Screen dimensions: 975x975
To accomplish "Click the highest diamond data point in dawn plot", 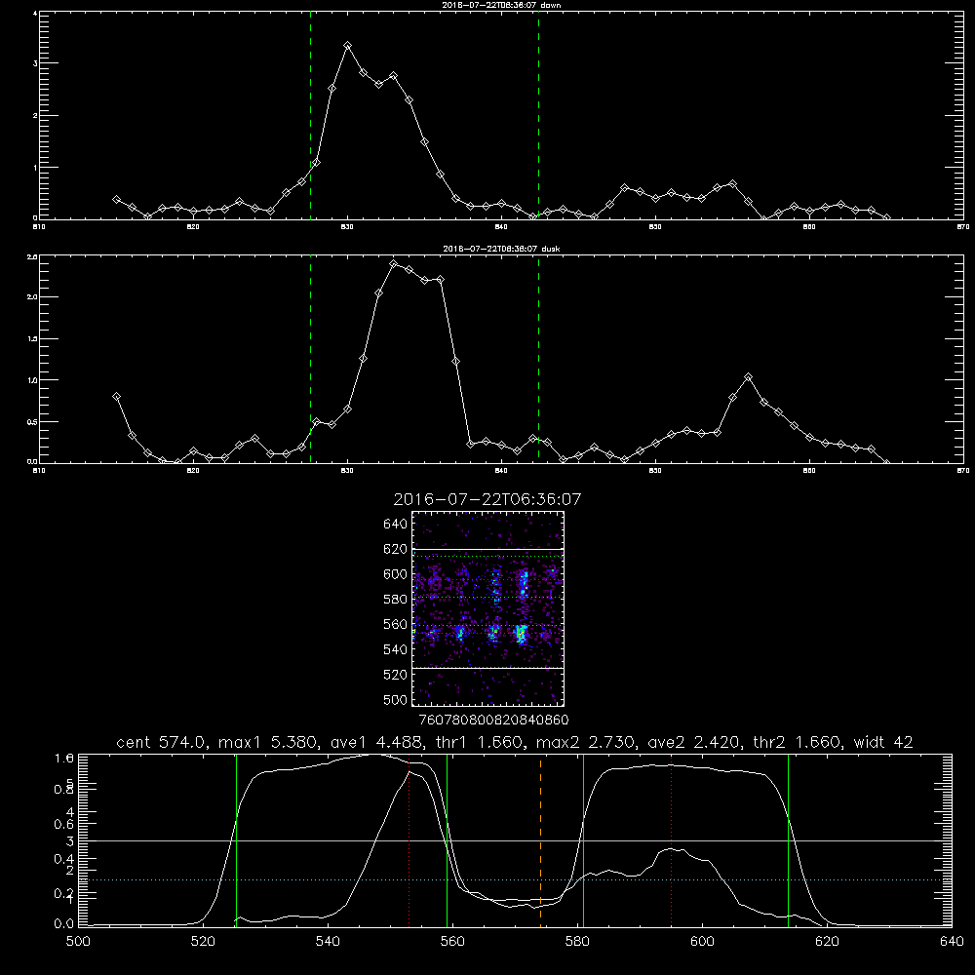I will 348,46.
